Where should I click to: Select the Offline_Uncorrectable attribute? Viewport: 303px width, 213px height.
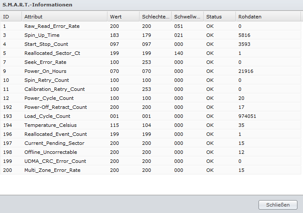click(50, 152)
